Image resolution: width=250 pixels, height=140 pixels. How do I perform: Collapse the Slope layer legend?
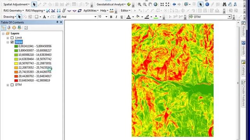click(8, 42)
